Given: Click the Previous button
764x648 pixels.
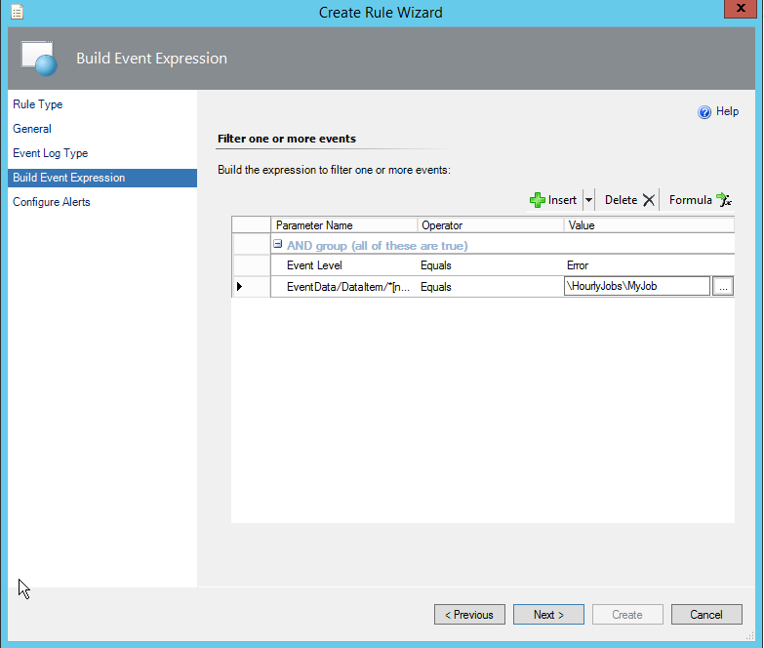Looking at the screenshot, I should click(469, 615).
